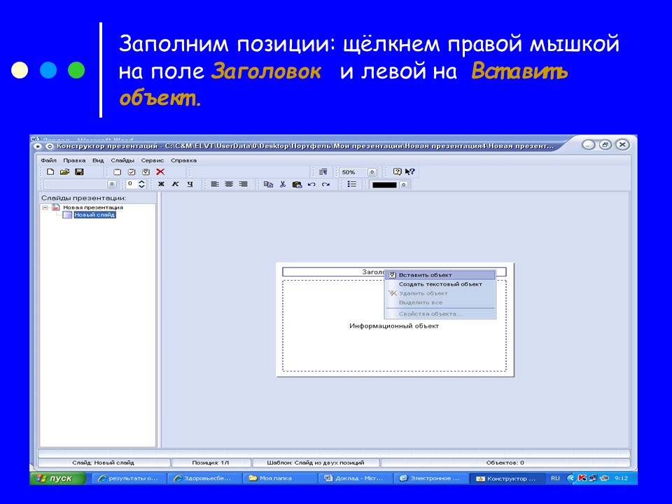
Task: Copy the selection using the copy icon
Action: 267,184
